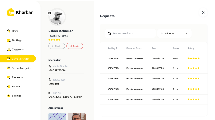Click the Iban No card icon
Viewport: 215px width, 120px height.
[x=50, y=93]
